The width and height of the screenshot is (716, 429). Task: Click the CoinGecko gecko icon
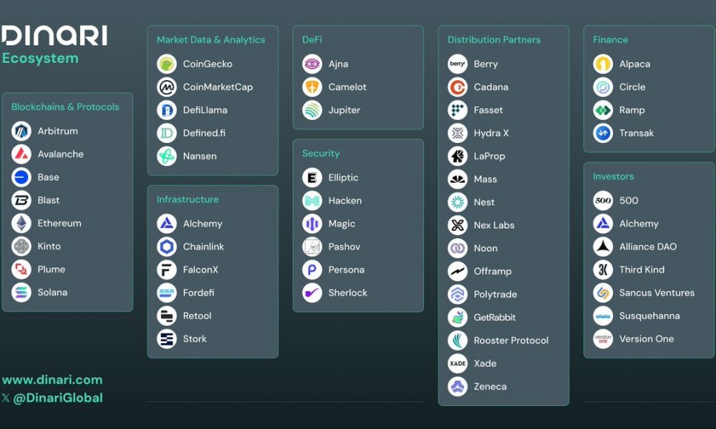[167, 64]
